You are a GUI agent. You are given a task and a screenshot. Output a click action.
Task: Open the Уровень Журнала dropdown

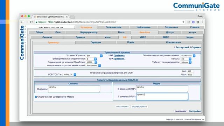pos(94,56)
